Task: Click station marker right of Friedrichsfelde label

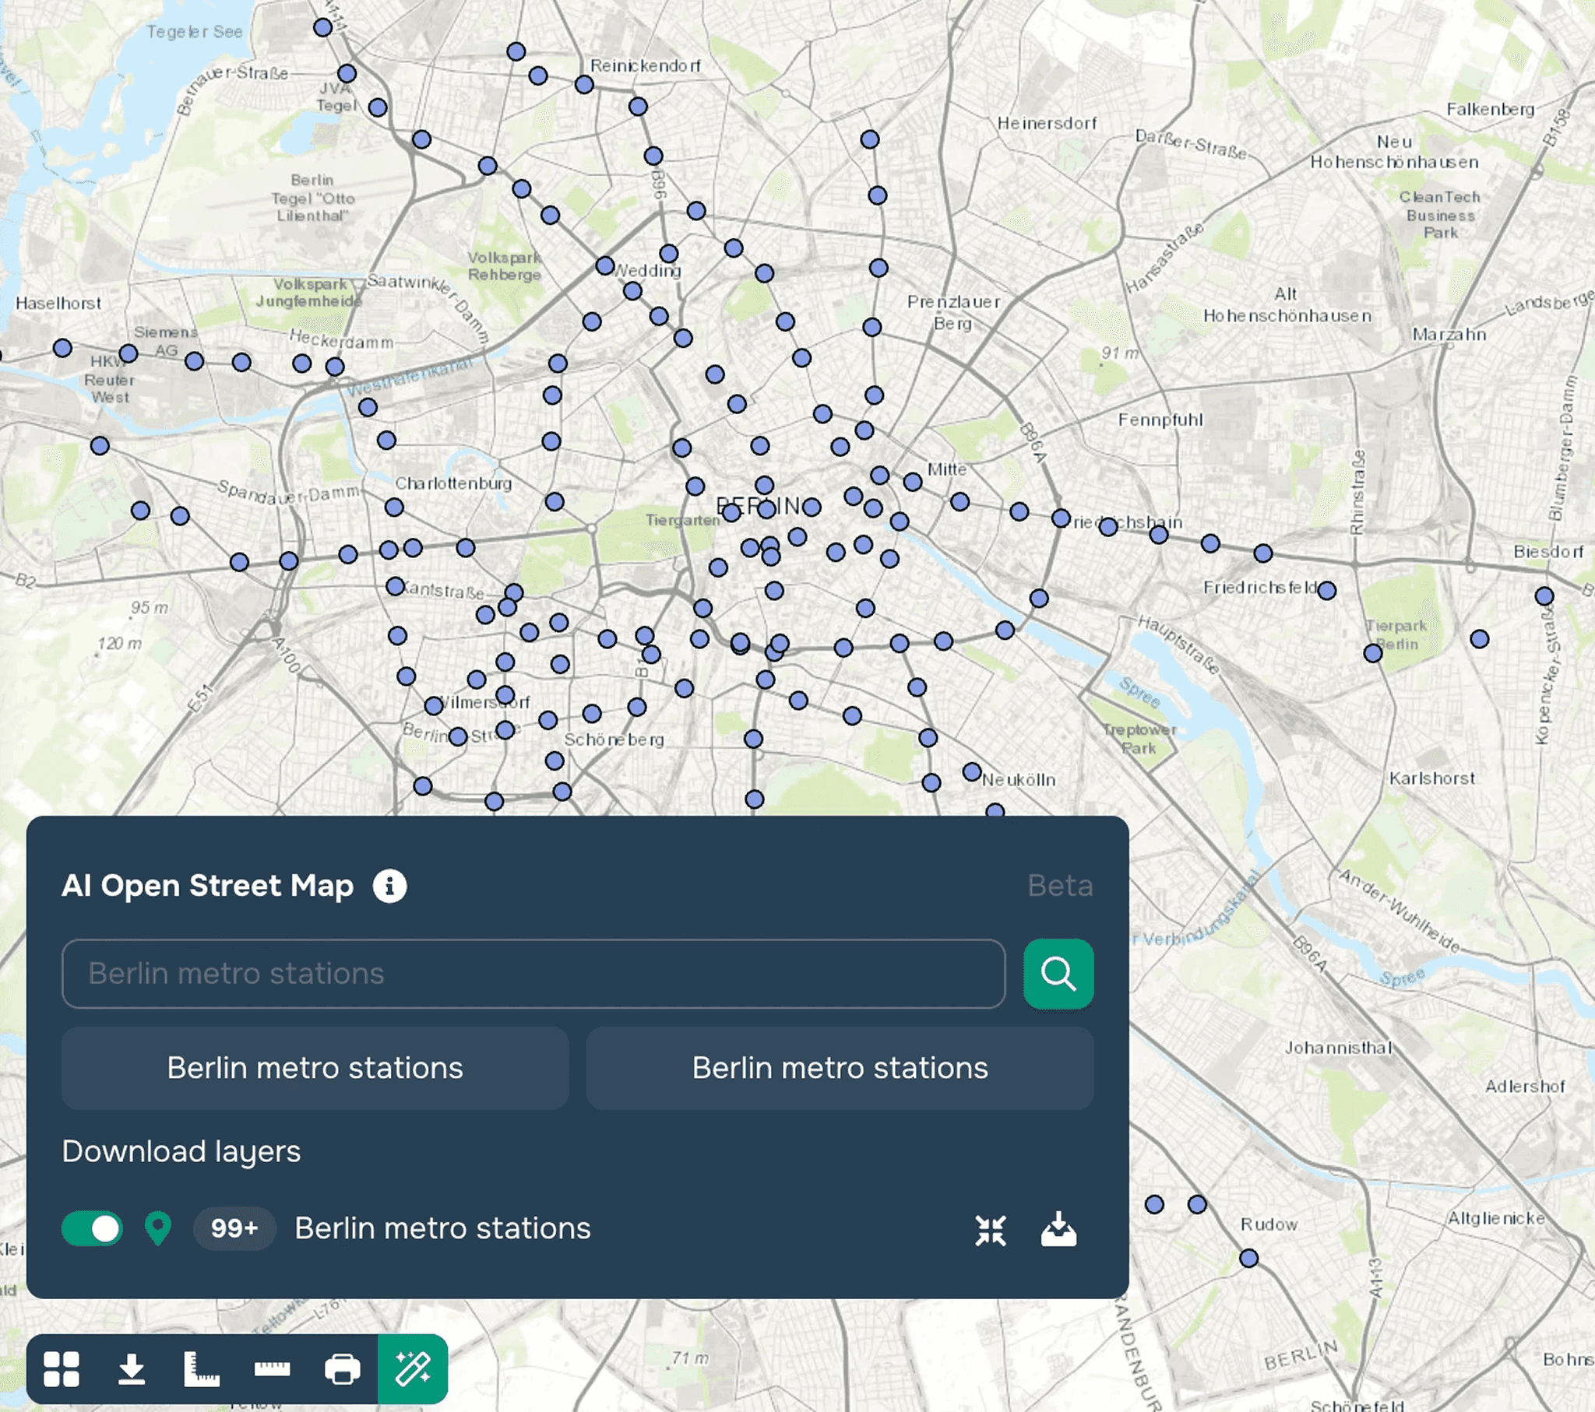Action: click(x=1326, y=591)
